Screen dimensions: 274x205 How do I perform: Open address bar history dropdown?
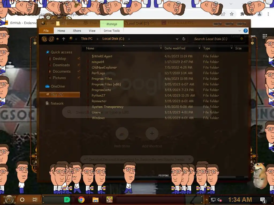[x=177, y=39]
